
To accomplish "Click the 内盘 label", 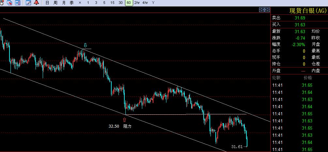I will tap(316, 71).
